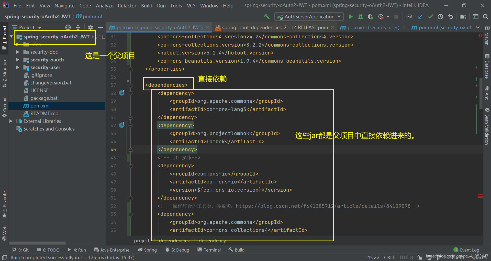491x261 pixels.
Task: Run with coverage shield icon
Action: (x=370, y=17)
